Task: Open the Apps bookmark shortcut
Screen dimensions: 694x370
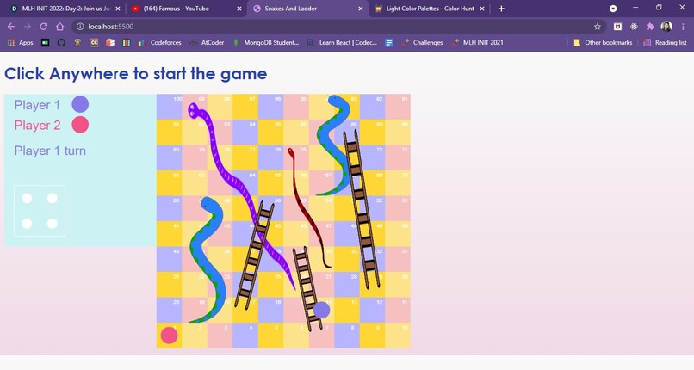Action: click(21, 43)
